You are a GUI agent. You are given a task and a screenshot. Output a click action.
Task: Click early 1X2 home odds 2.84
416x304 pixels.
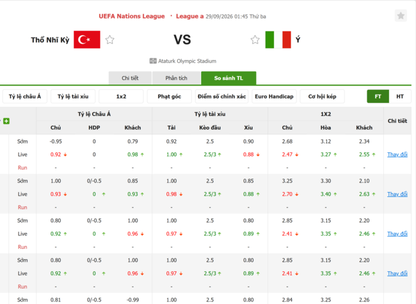[x=287, y=300]
